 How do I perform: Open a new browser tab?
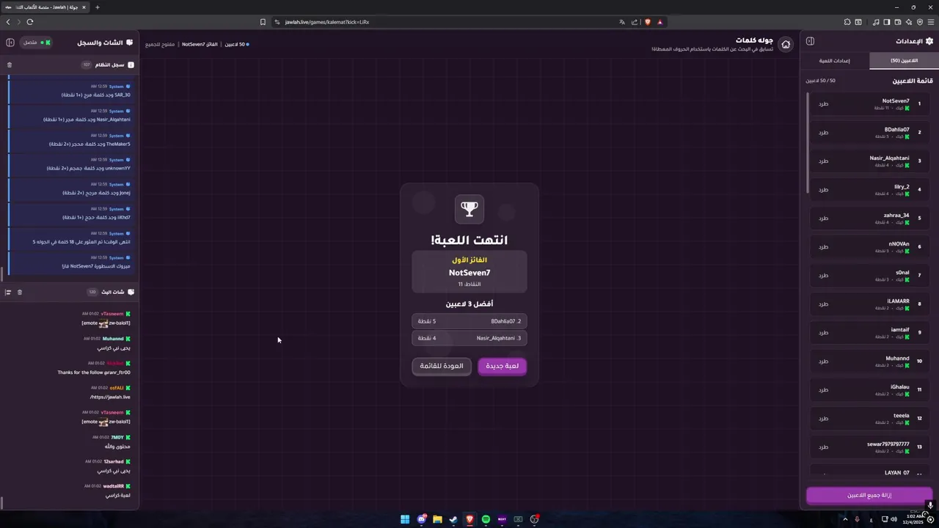point(97,7)
